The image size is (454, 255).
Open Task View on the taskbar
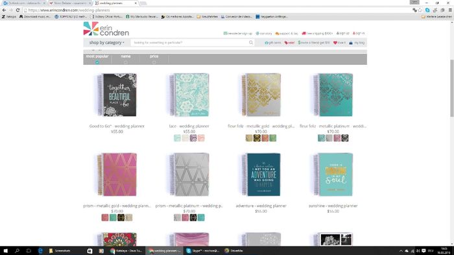point(29,250)
